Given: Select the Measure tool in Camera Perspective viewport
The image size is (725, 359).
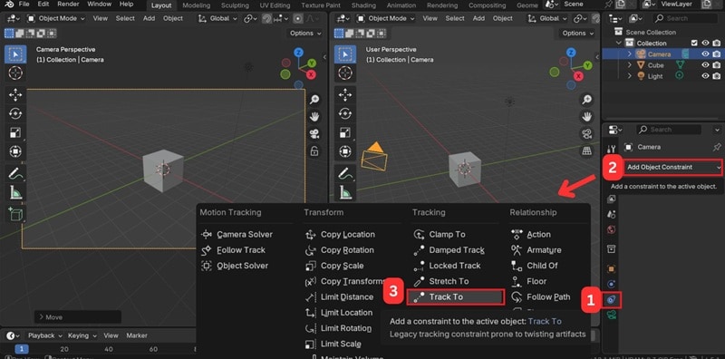Looking at the screenshot, I should pos(15,192).
